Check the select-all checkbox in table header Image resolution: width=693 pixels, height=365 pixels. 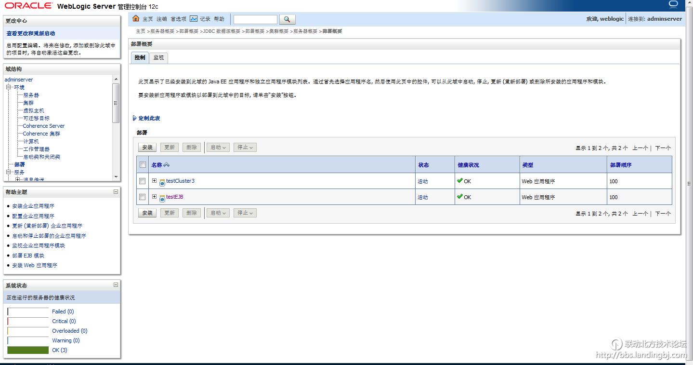[143, 165]
